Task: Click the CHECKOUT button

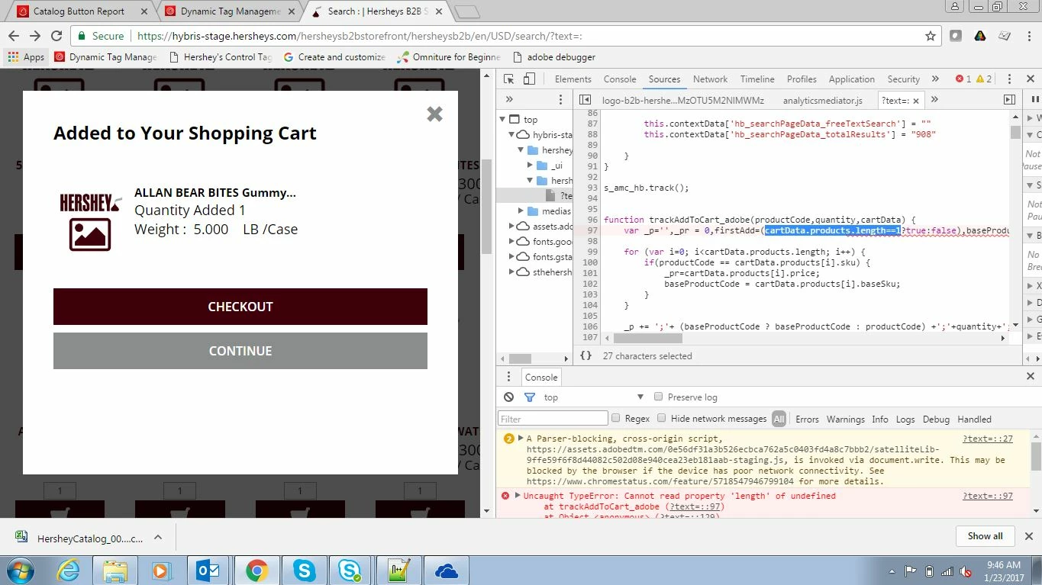Action: pos(240,307)
